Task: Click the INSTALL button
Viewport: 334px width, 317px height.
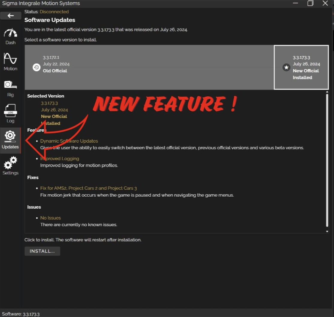Action: tap(42, 251)
